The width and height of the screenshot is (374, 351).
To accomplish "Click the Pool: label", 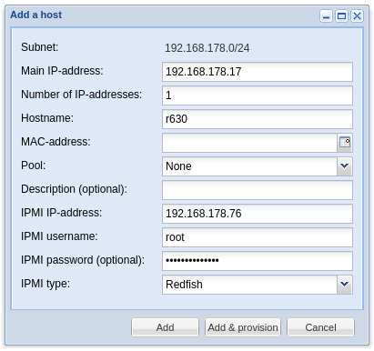I will click(x=33, y=165).
